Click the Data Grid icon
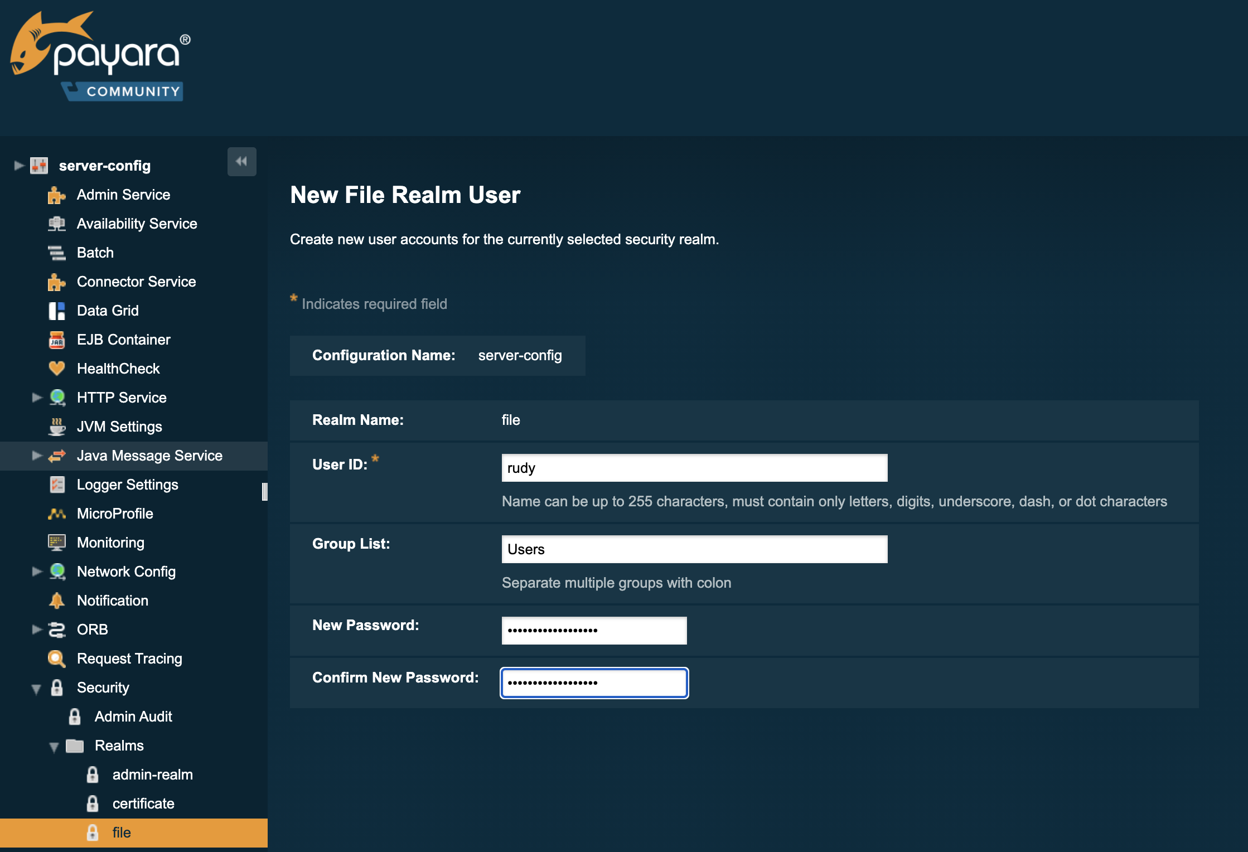The width and height of the screenshot is (1248, 852). coord(56,311)
